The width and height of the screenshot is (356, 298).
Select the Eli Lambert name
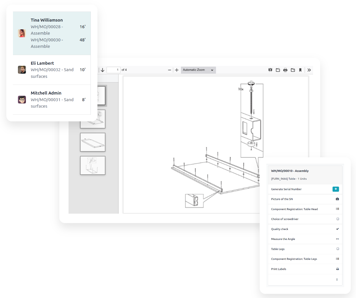[x=42, y=63]
